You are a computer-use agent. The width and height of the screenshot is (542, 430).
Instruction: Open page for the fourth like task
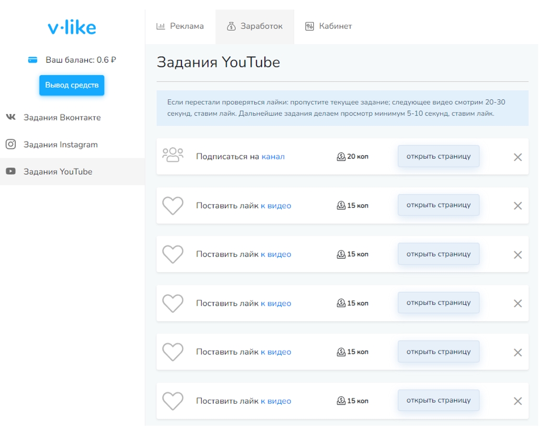438,351
